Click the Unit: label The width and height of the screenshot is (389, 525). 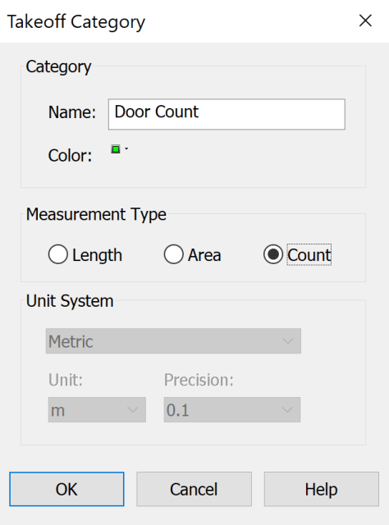tap(66, 380)
